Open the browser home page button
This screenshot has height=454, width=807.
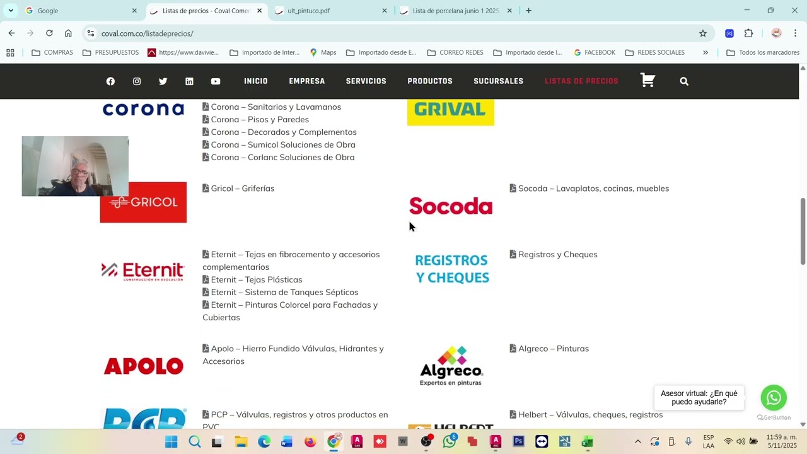68,33
